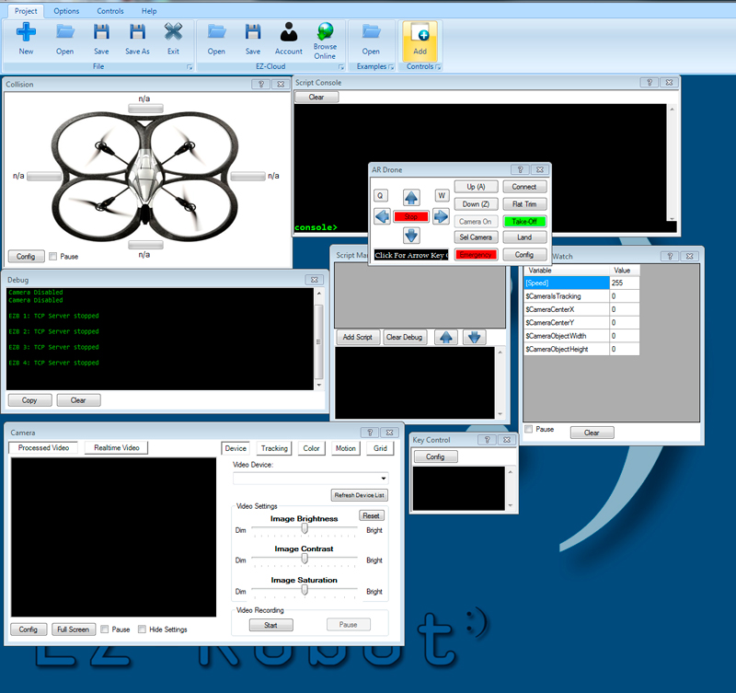Click Start video recording button
The width and height of the screenshot is (736, 693).
(x=270, y=625)
